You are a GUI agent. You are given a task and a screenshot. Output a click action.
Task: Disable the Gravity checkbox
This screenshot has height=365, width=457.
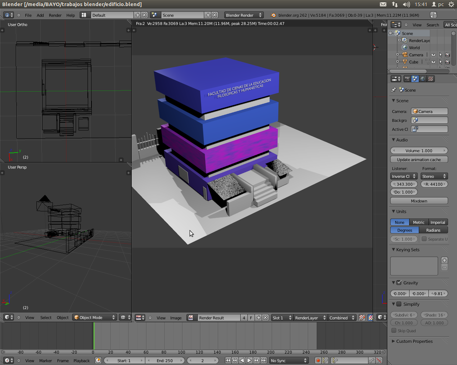click(399, 283)
